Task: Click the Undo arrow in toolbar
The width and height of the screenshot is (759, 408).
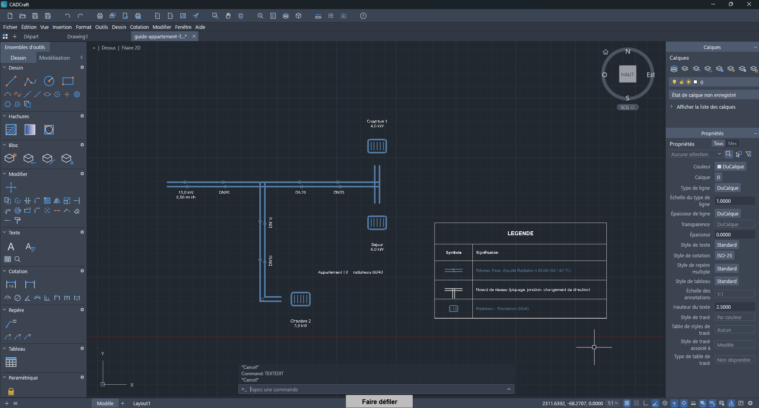Action: 68,16
